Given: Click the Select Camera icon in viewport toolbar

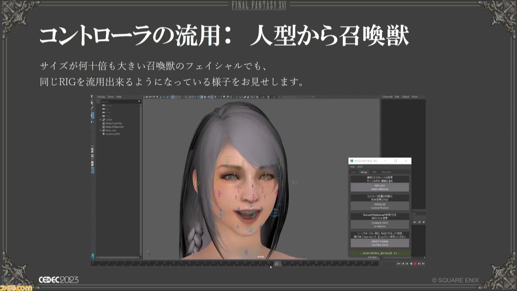Looking at the screenshot, I should [147, 97].
